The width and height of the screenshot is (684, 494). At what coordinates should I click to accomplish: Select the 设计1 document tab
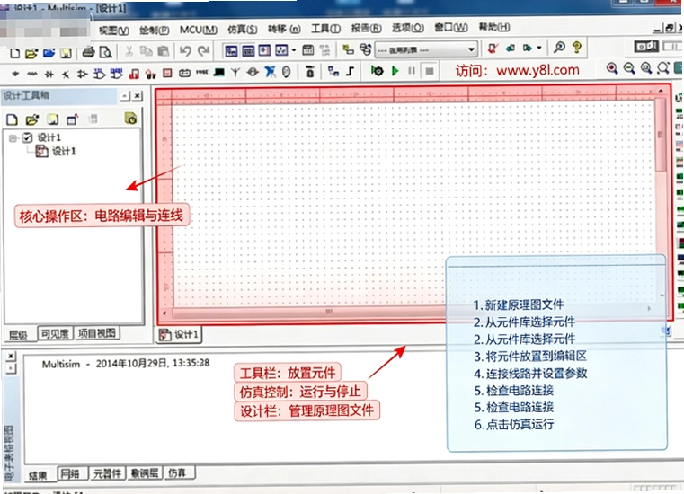tap(179, 335)
